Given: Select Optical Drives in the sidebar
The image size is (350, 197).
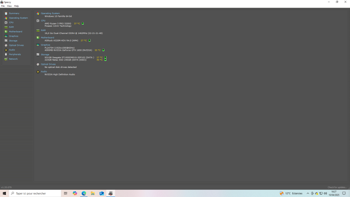Looking at the screenshot, I should [x=16, y=45].
